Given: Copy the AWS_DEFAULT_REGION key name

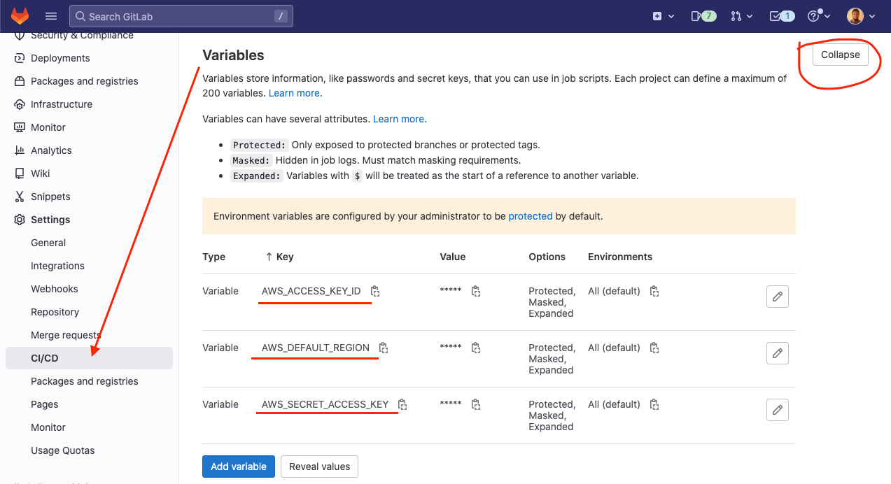Looking at the screenshot, I should pos(384,348).
